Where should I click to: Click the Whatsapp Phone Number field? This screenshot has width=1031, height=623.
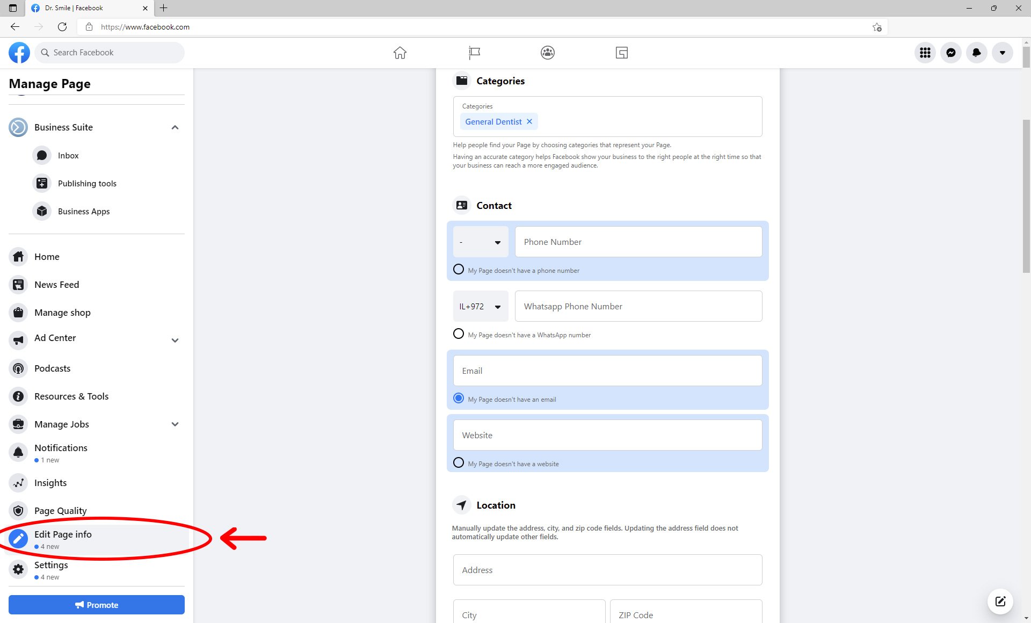pos(638,306)
